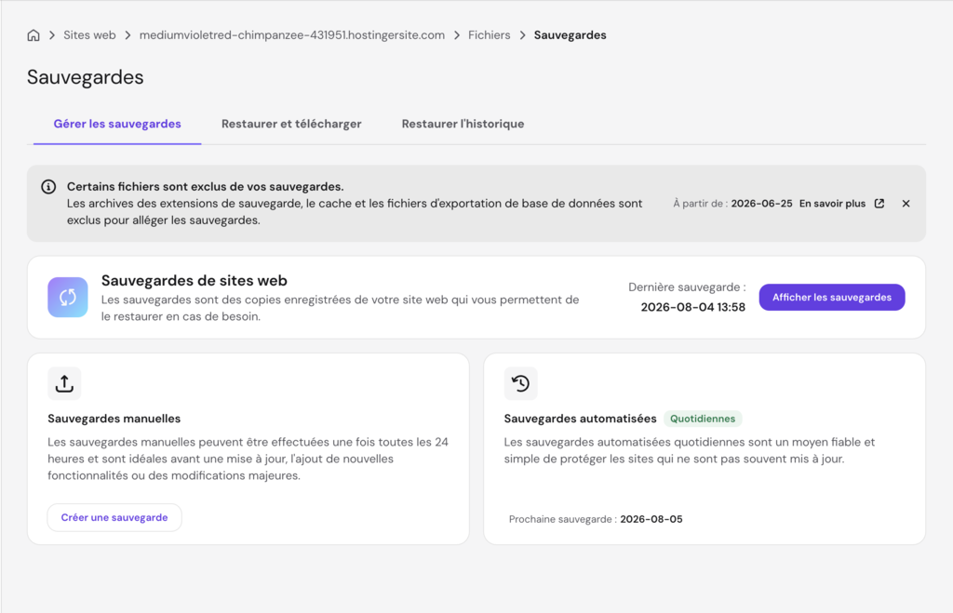The height and width of the screenshot is (613, 953).
Task: Click the purple website backup sync icon
Action: pos(67,297)
